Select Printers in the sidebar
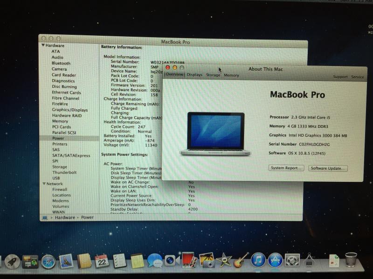Viewport: 373px width, 279px height. (60, 144)
